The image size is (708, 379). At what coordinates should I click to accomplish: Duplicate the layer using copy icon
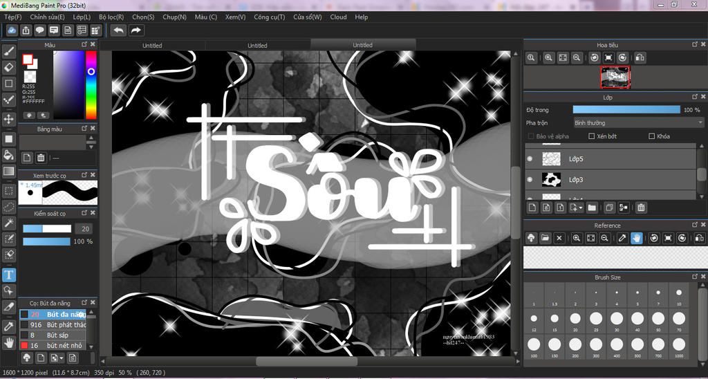tap(610, 207)
